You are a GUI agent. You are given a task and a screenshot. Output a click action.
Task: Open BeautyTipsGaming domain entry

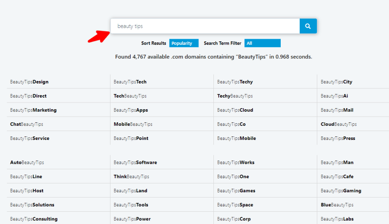(341, 191)
